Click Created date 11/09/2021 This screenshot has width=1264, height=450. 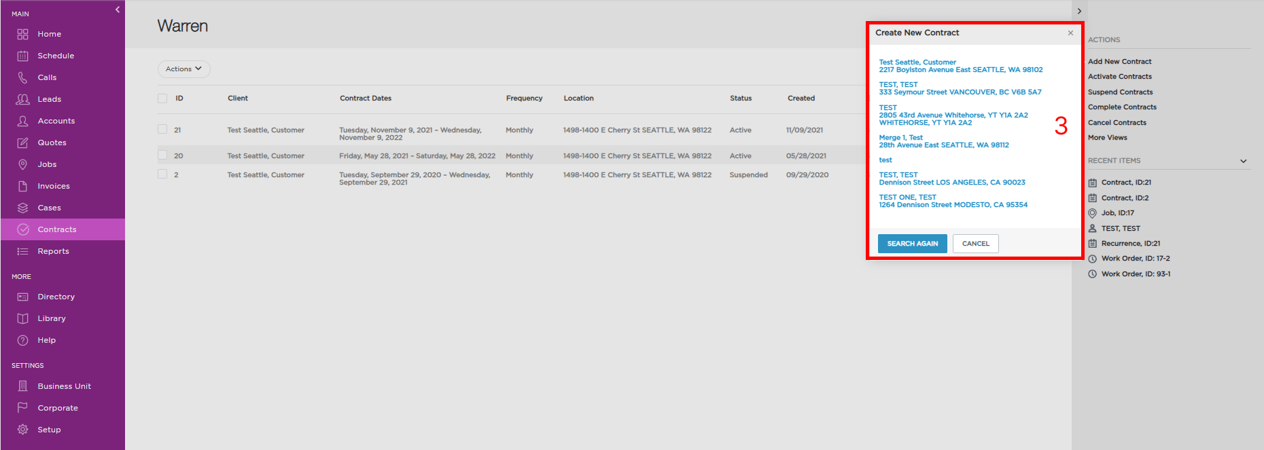coord(804,130)
